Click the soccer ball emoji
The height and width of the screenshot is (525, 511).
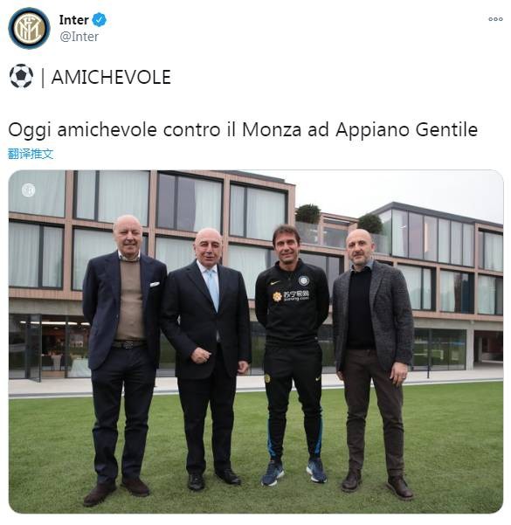[x=22, y=76]
